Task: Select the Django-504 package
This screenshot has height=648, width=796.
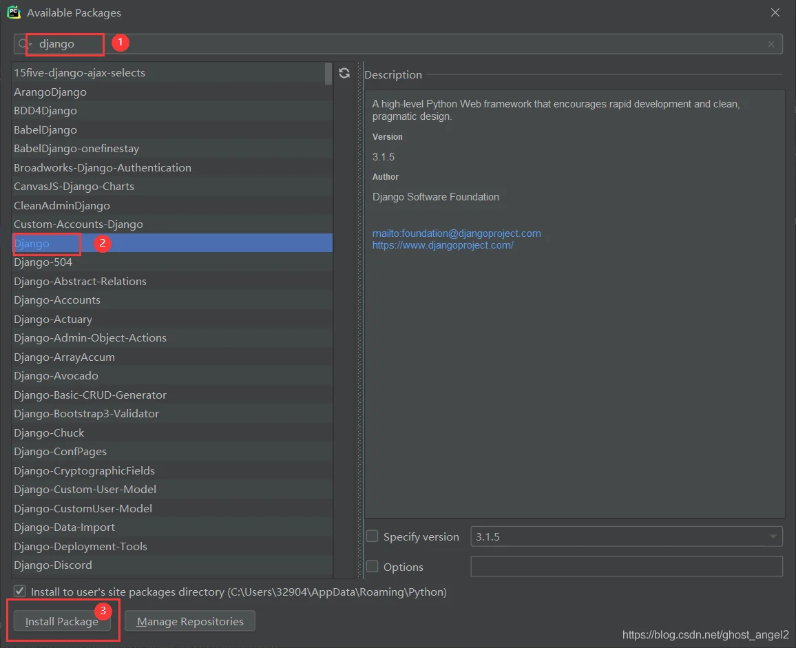Action: click(x=172, y=262)
